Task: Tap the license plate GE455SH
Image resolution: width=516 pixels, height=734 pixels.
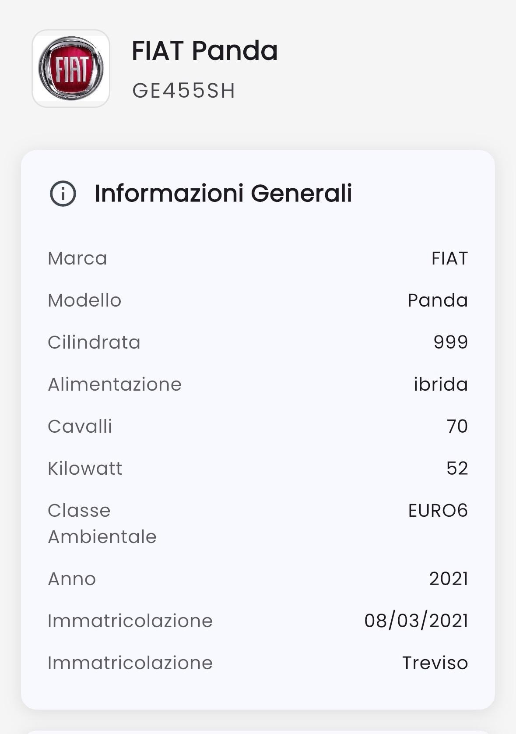Action: pos(184,91)
